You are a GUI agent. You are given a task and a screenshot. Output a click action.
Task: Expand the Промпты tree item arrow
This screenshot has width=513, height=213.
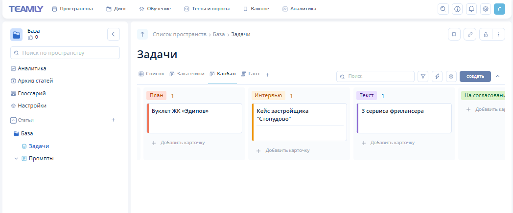click(16, 159)
